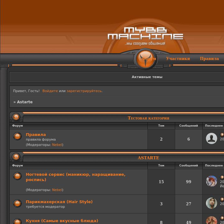The image size is (224, 224).
Task: Open the Правила forum link
Action: tap(36, 135)
